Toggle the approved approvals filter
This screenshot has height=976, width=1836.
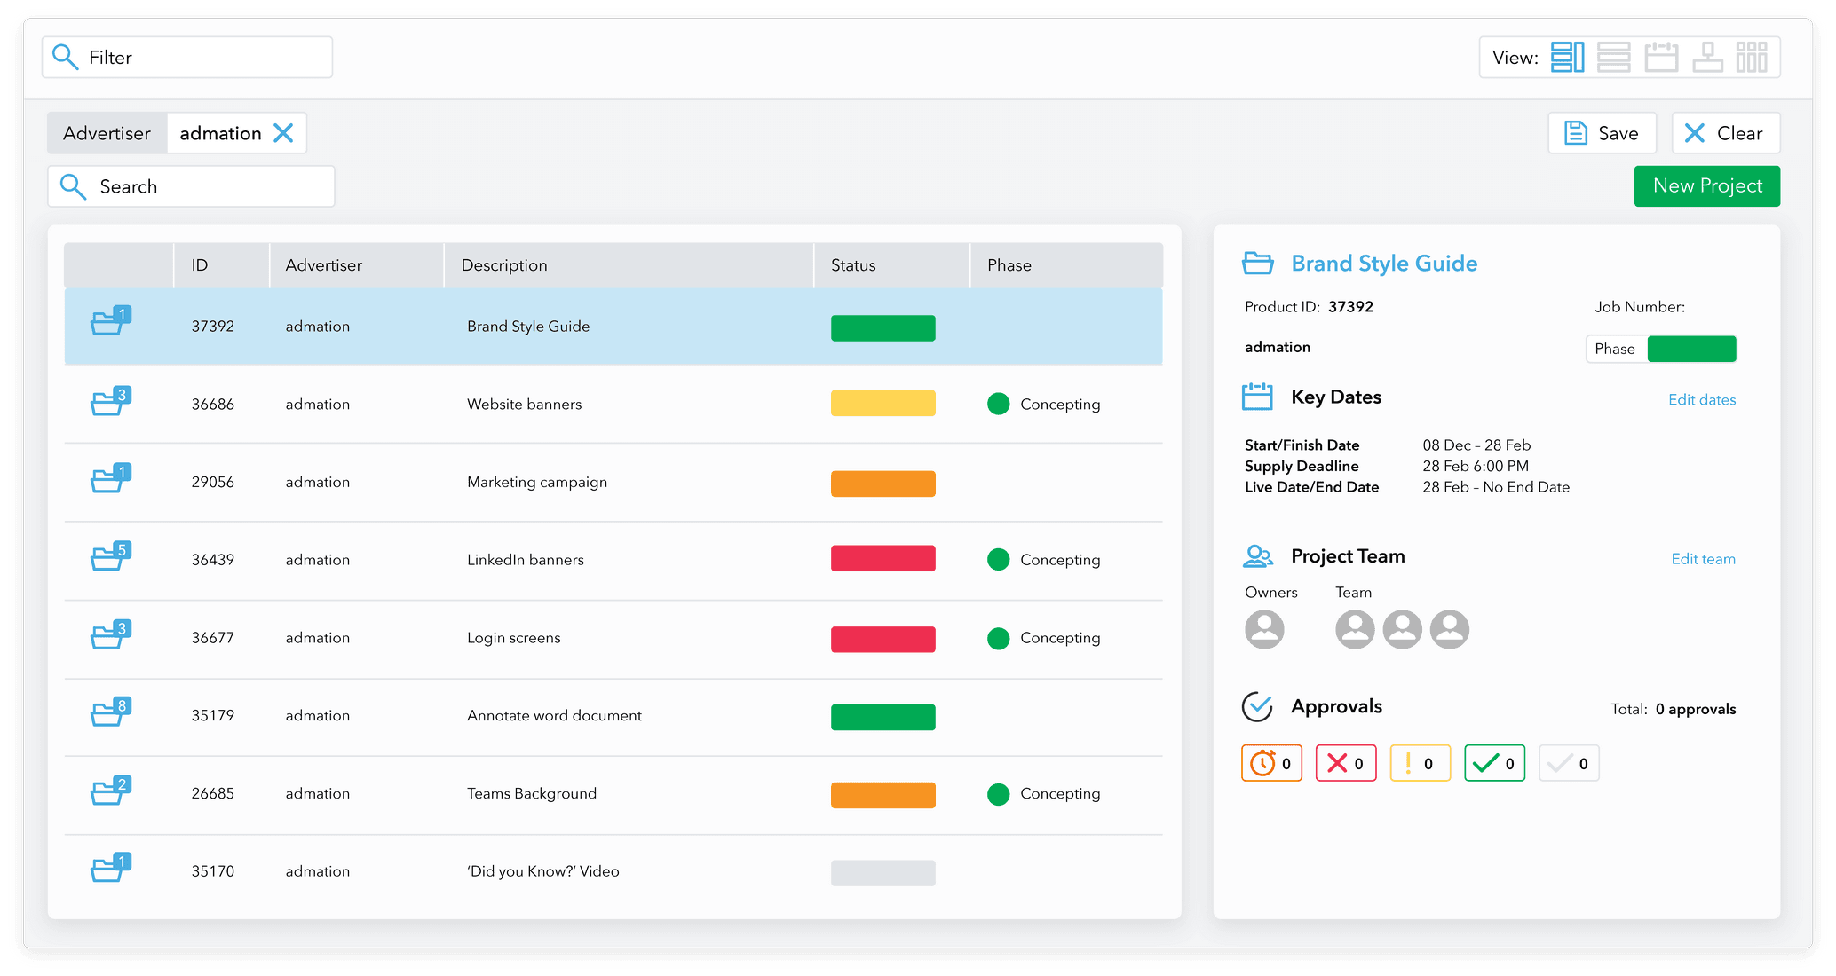click(x=1494, y=762)
